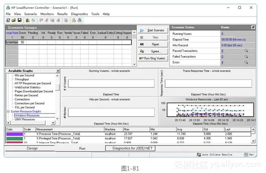Click the yellow-green Analysis toolbar icon
The image size is (266, 173).
click(73, 20)
